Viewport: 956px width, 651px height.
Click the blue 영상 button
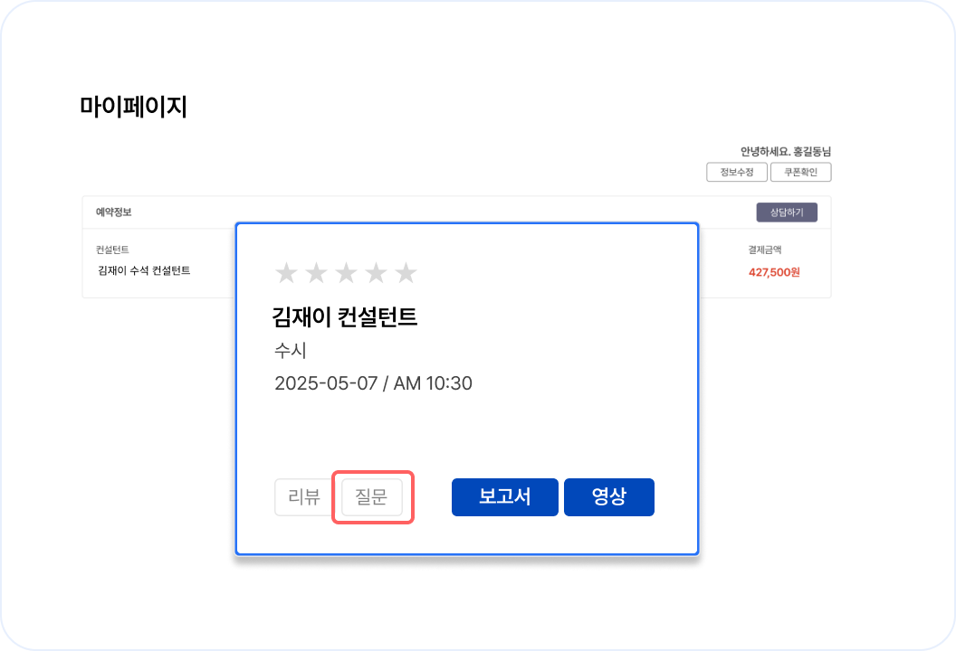click(x=608, y=496)
